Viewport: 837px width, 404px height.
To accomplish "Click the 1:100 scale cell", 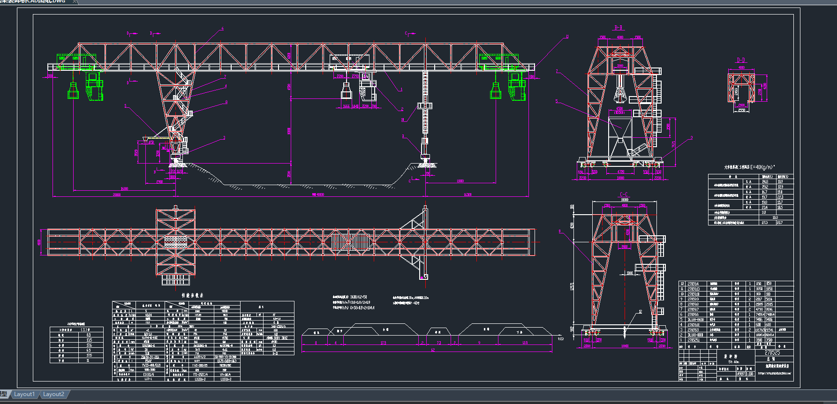I will click(750, 374).
